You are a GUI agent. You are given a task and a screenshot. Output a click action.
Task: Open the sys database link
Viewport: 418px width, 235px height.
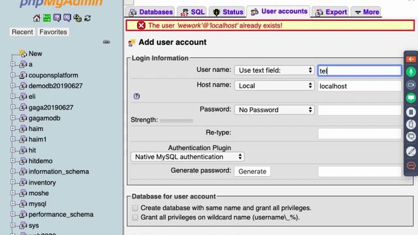click(33, 225)
